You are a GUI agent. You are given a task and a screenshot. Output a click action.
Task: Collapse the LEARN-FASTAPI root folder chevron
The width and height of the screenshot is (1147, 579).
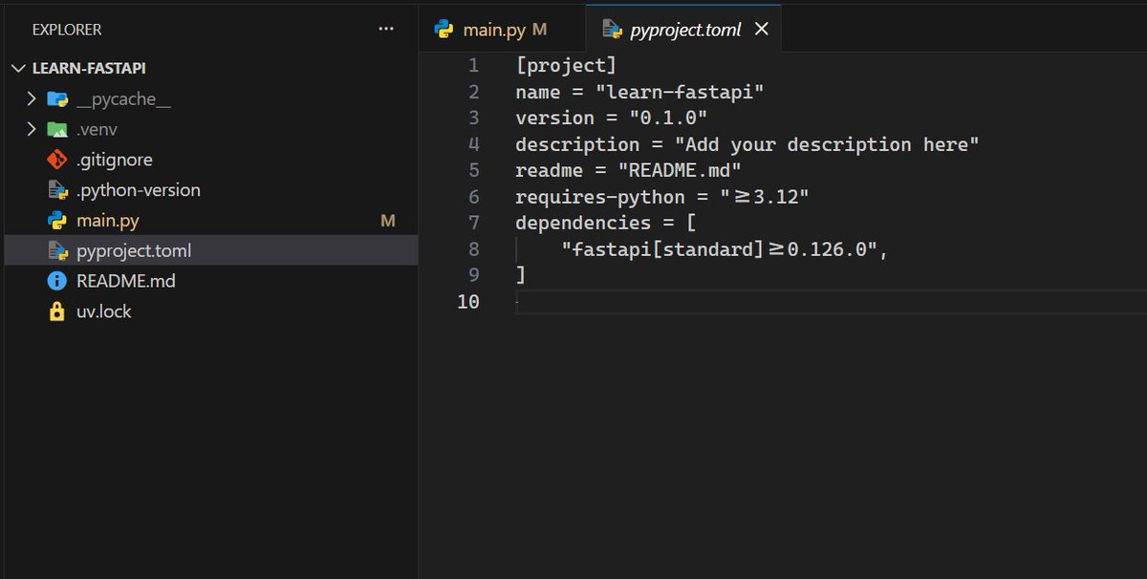point(19,69)
